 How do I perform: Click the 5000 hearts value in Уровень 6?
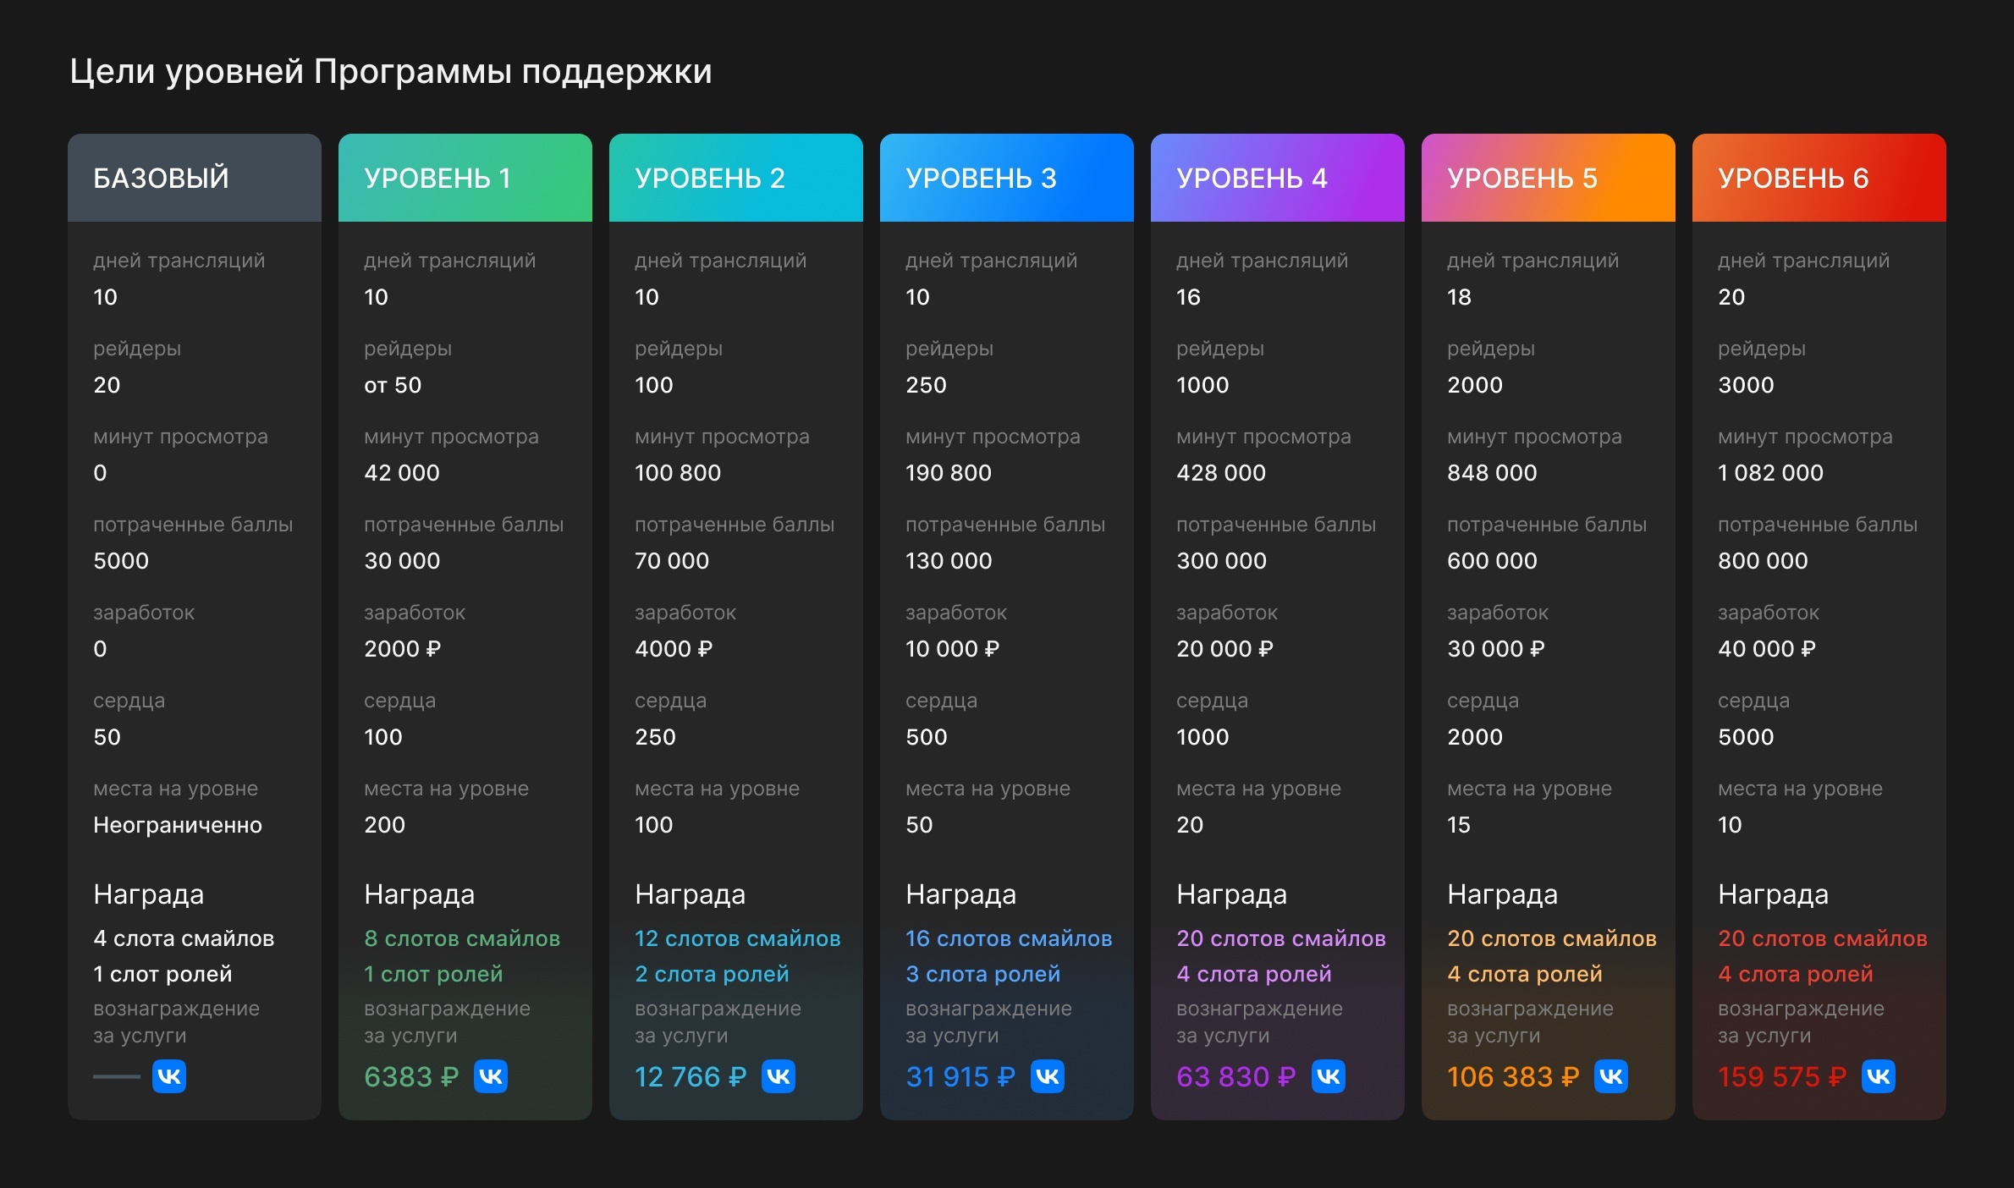[x=1746, y=737]
